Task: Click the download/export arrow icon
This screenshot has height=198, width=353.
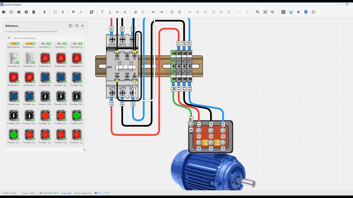Action: point(44,12)
